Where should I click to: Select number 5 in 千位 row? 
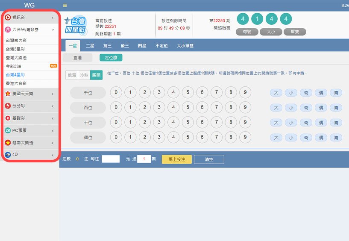pos(188,92)
